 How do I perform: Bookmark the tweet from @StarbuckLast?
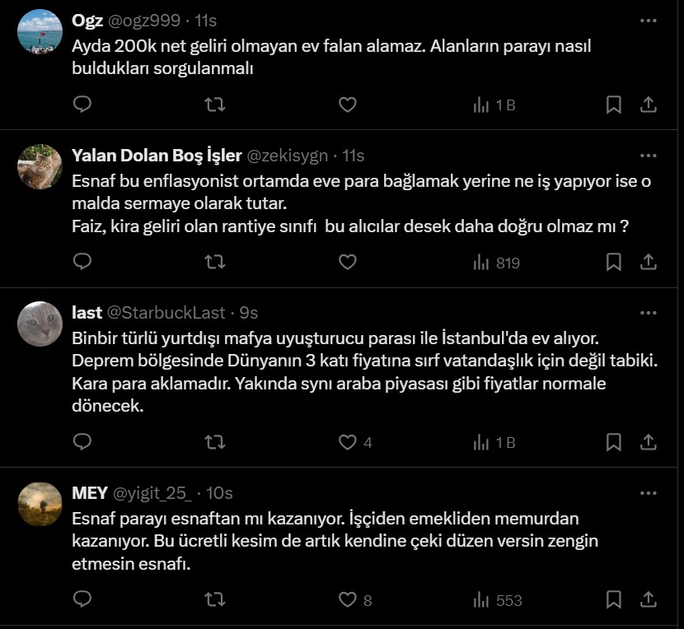click(614, 442)
